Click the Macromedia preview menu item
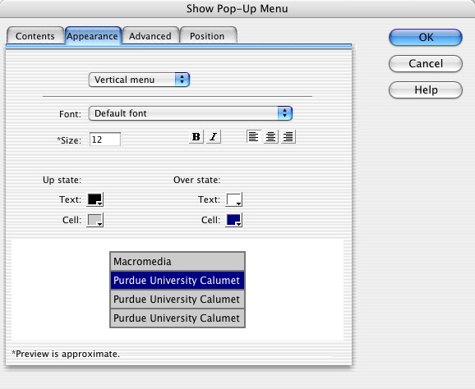The height and width of the screenshot is (389, 475). (x=178, y=261)
